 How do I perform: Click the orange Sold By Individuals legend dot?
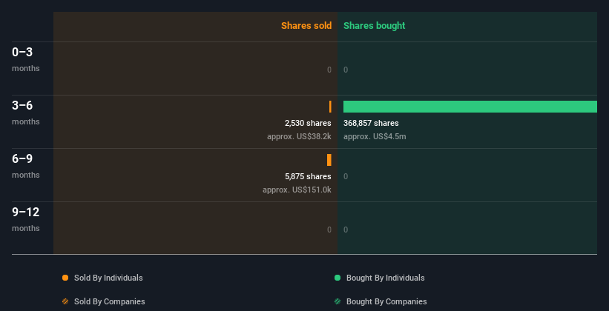pos(65,278)
